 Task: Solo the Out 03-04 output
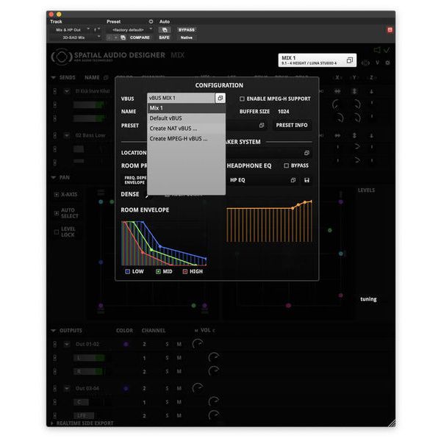pos(167,388)
